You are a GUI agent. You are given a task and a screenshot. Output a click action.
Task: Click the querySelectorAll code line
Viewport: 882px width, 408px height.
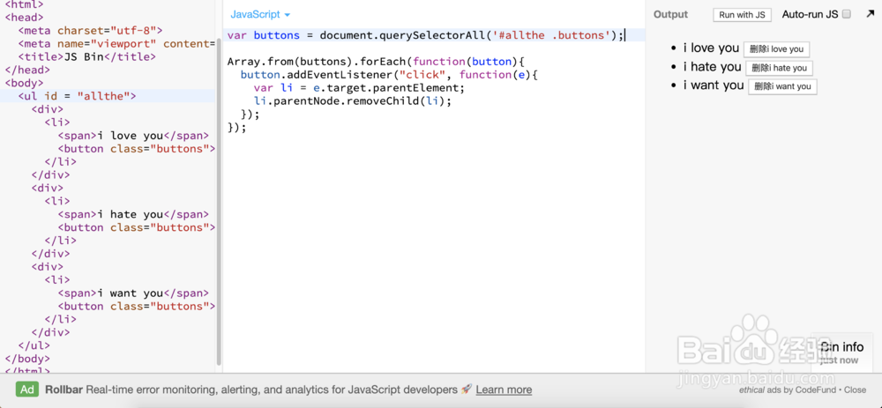426,35
